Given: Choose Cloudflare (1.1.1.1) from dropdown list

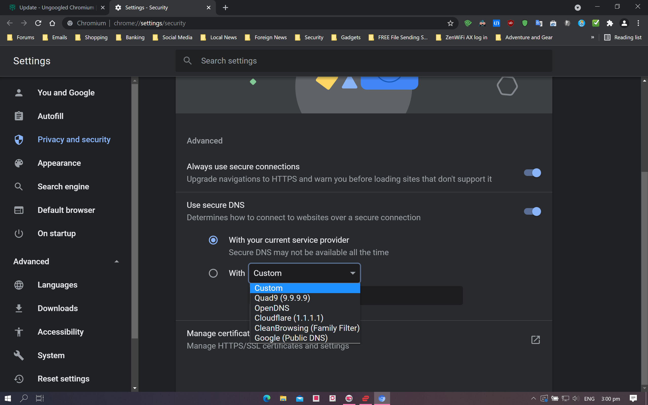Looking at the screenshot, I should coord(289,318).
